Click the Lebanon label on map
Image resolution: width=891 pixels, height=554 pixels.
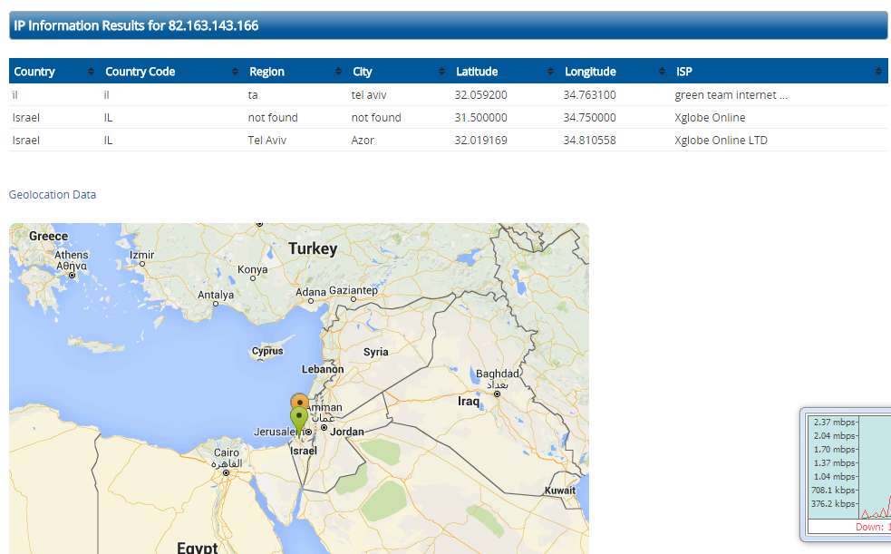pyautogui.click(x=323, y=369)
